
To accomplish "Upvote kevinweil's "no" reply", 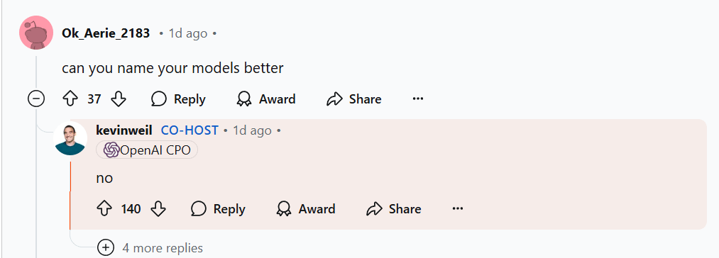I will pos(104,209).
